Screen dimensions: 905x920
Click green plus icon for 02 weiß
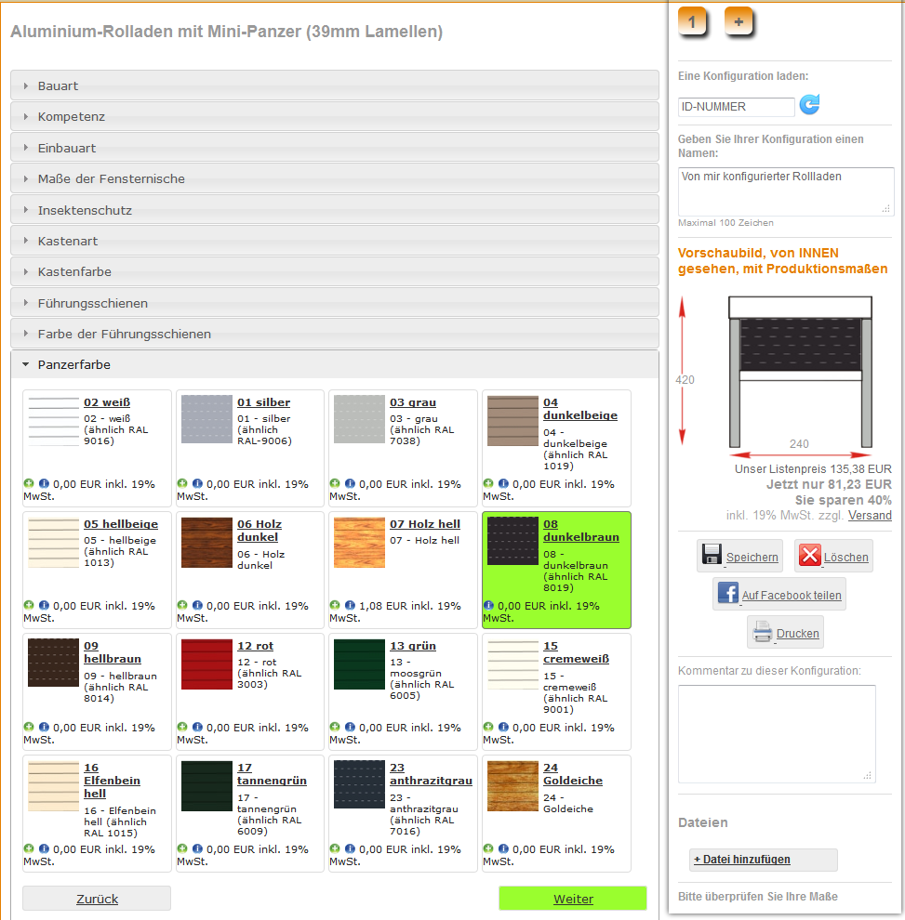coord(29,483)
